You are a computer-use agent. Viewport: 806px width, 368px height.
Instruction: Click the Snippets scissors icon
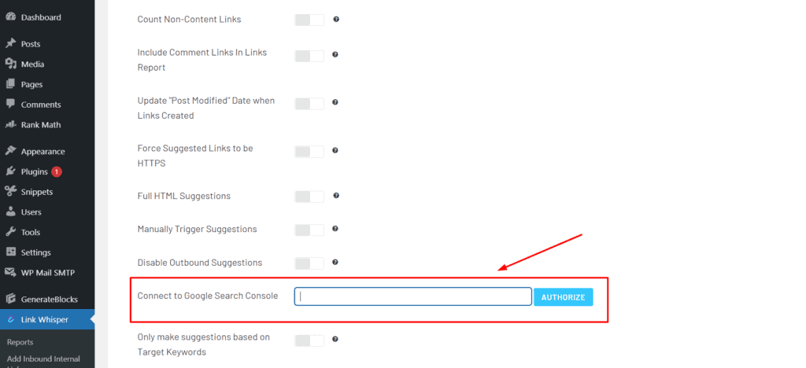10,191
